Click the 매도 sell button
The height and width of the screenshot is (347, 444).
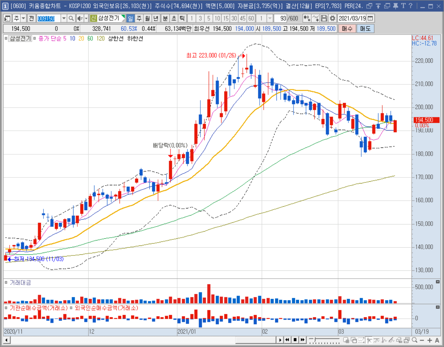click(x=365, y=29)
